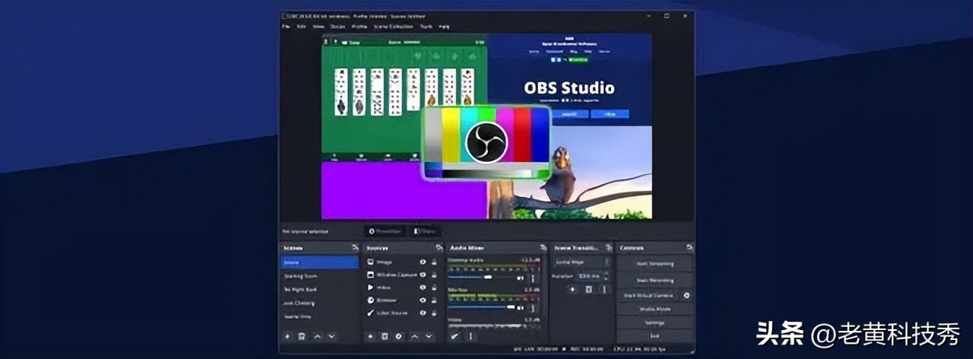This screenshot has width=973, height=359.
Task: Delete selected source with trash icon
Action: (x=385, y=336)
